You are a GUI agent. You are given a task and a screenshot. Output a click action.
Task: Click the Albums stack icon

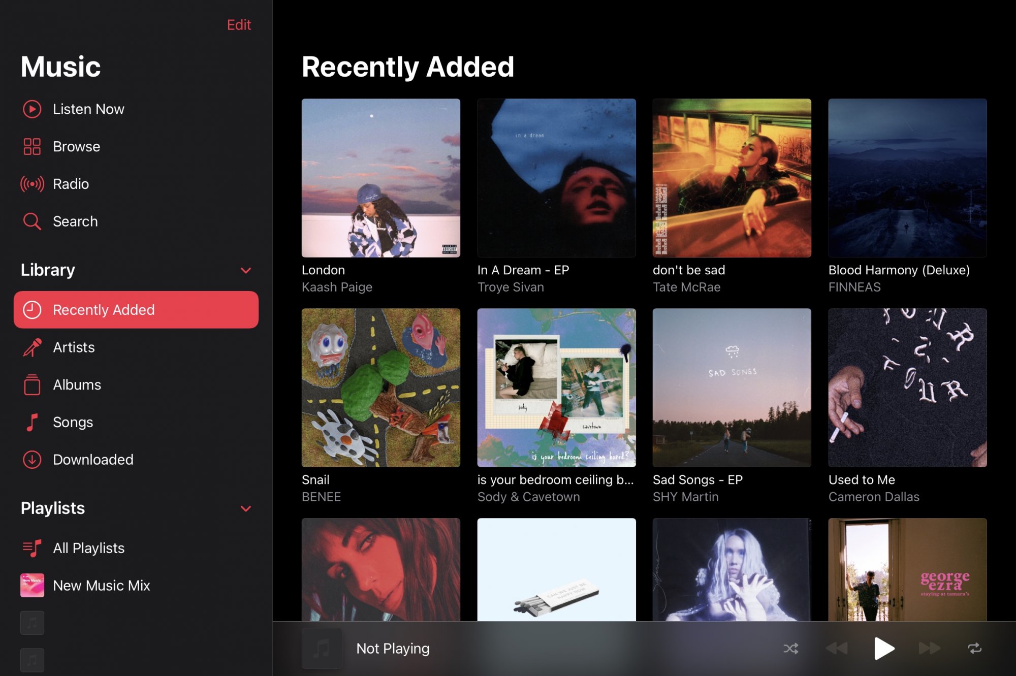pos(32,384)
